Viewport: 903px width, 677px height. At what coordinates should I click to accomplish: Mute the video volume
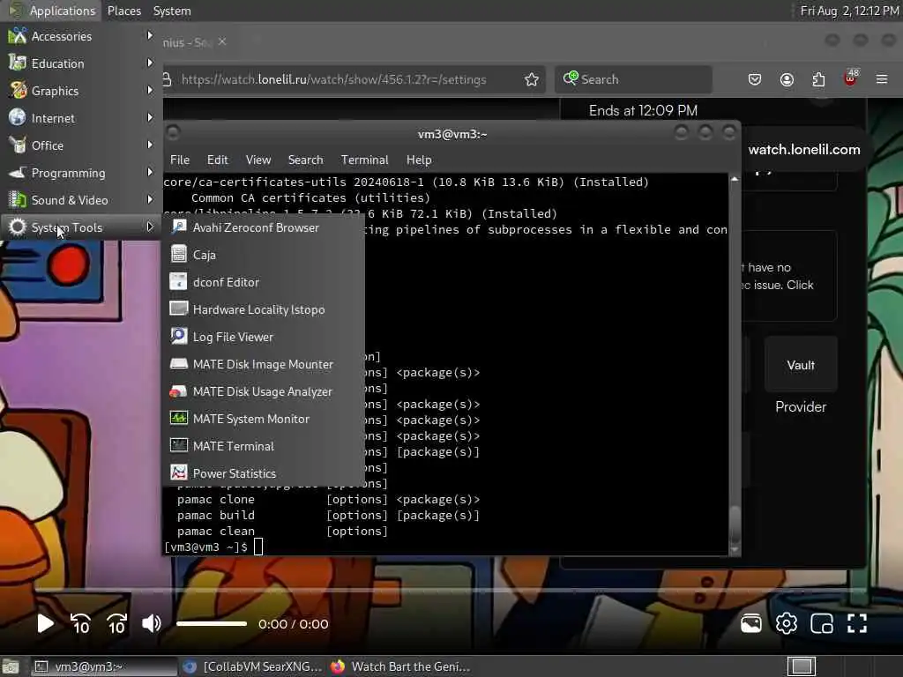coord(152,623)
